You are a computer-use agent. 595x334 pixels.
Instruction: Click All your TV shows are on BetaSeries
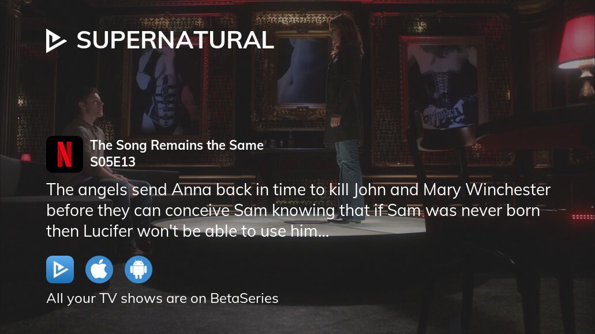point(162,298)
